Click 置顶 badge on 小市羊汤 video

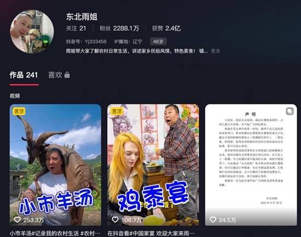19,111
